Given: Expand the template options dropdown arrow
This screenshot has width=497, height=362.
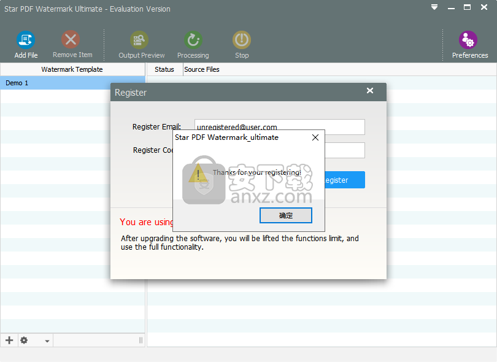Looking at the screenshot, I should [47, 341].
